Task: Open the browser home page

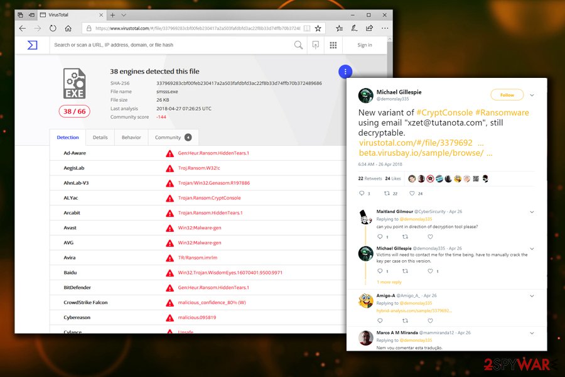Action: (x=68, y=28)
